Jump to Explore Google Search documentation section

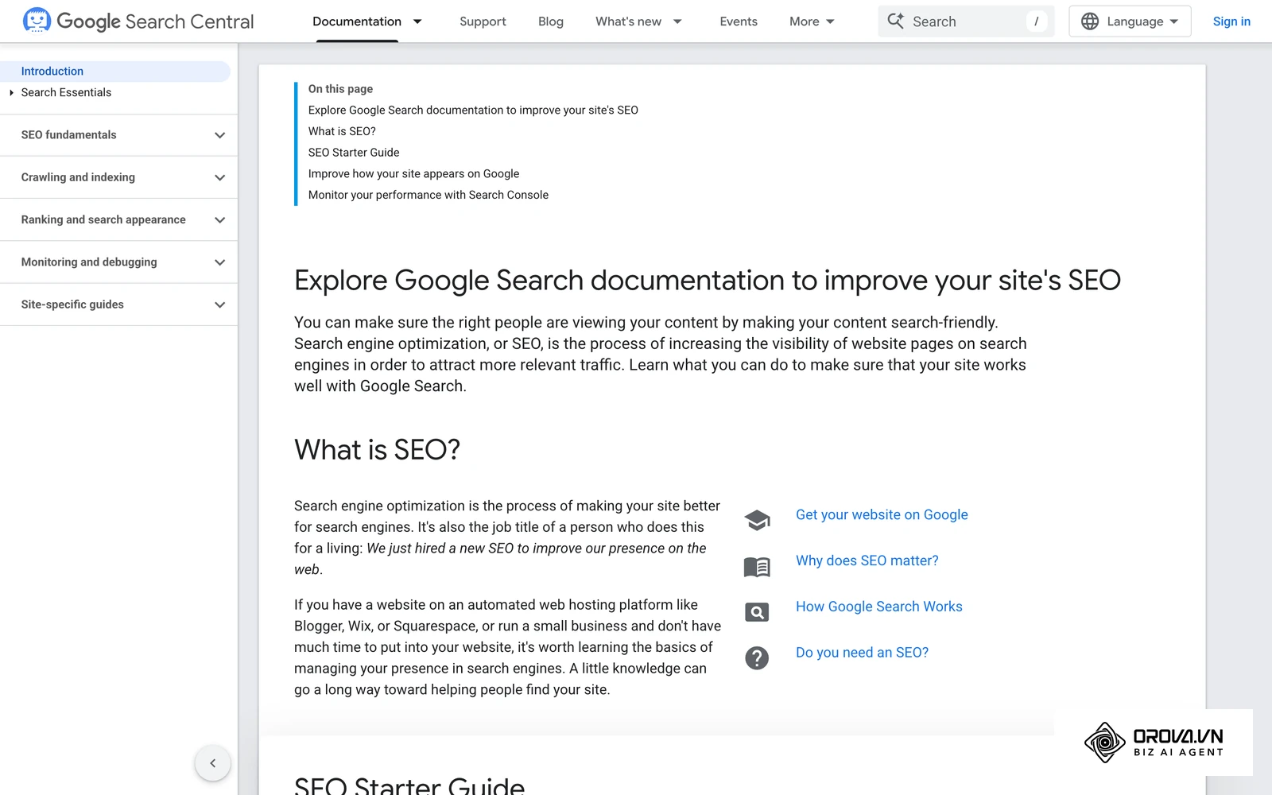[473, 111]
